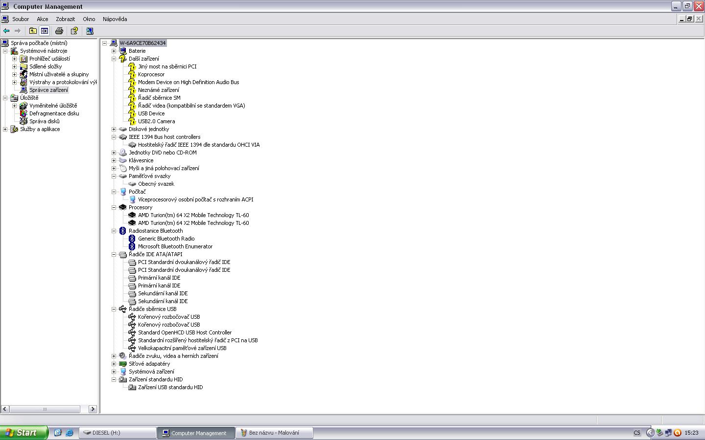
Task: Click the Obecný svazek volume icon
Action: pyautogui.click(x=132, y=184)
